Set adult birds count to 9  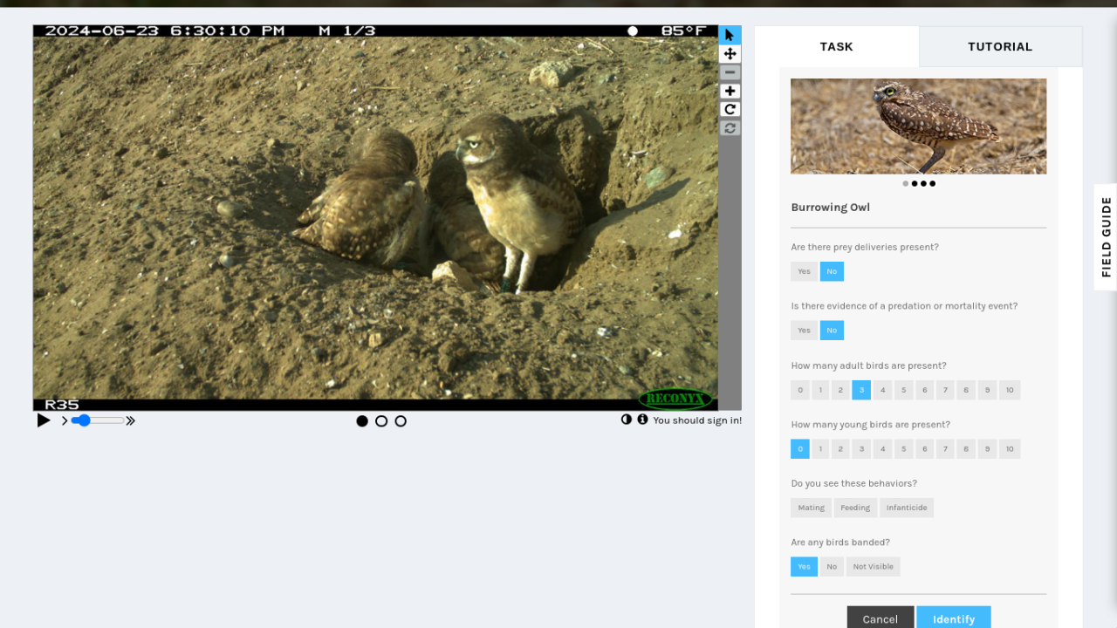point(987,390)
